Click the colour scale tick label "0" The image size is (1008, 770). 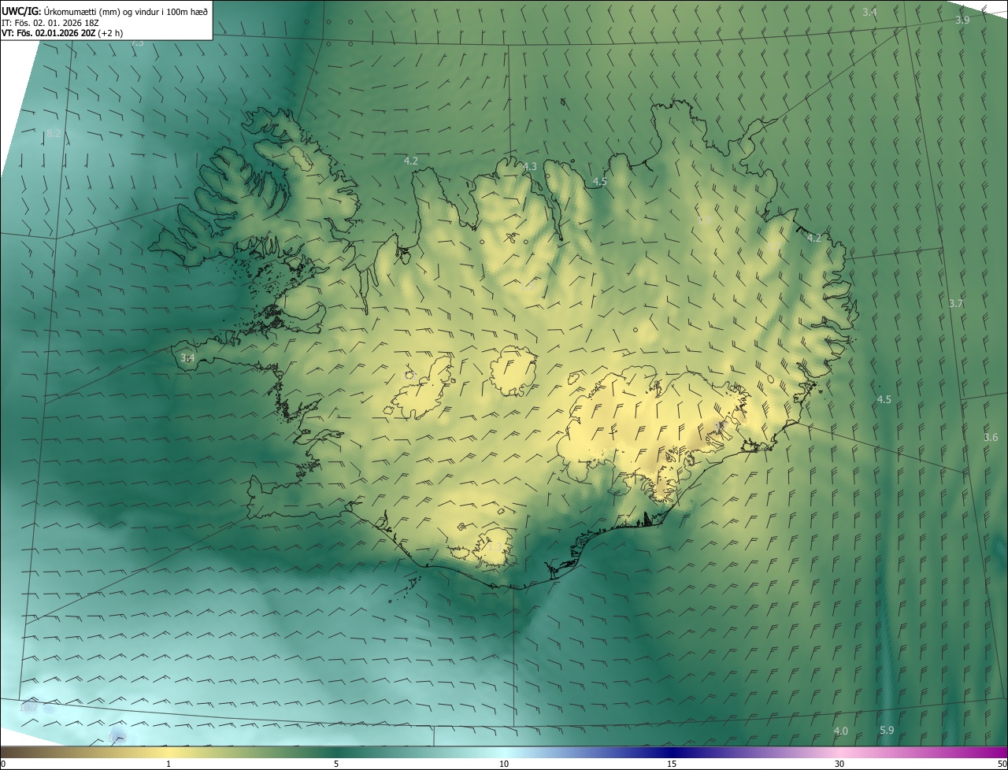pyautogui.click(x=3, y=764)
